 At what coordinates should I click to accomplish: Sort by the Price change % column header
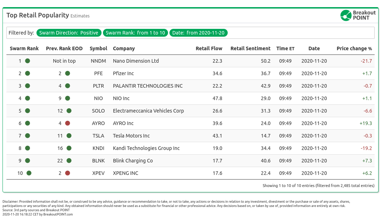[354, 48]
